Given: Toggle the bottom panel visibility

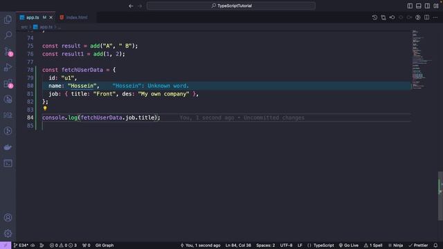Looking at the screenshot, I should pyautogui.click(x=419, y=6).
